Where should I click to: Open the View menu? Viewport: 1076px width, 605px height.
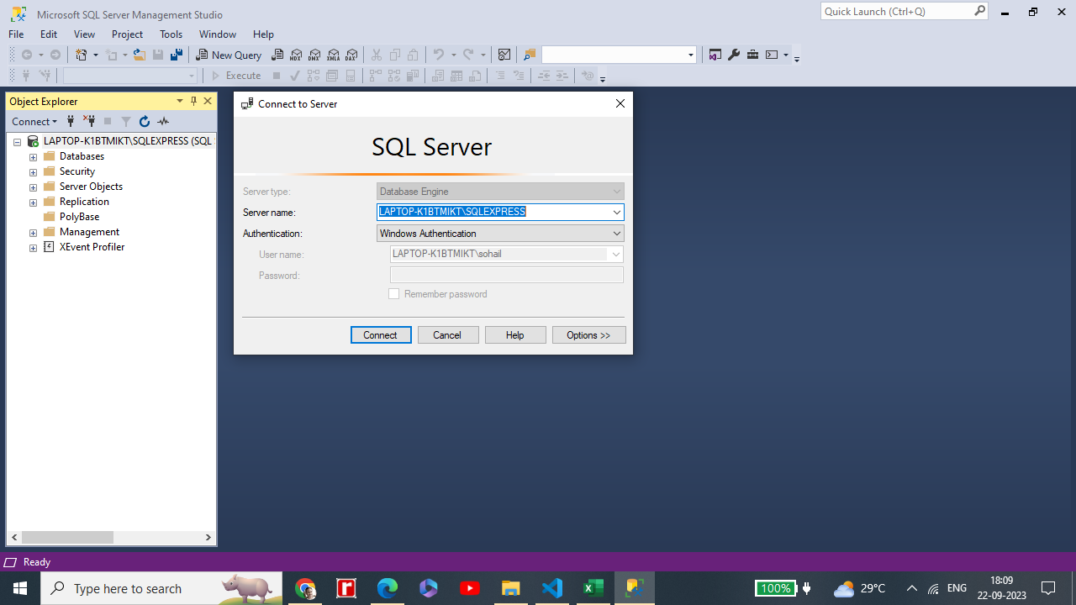coord(84,34)
